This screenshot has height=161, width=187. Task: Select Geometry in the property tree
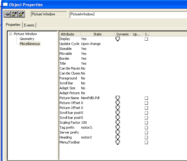(27, 39)
